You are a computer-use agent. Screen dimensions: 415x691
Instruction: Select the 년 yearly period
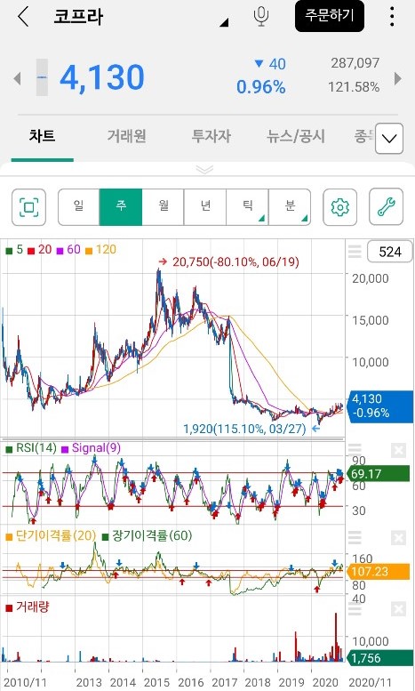(x=205, y=207)
